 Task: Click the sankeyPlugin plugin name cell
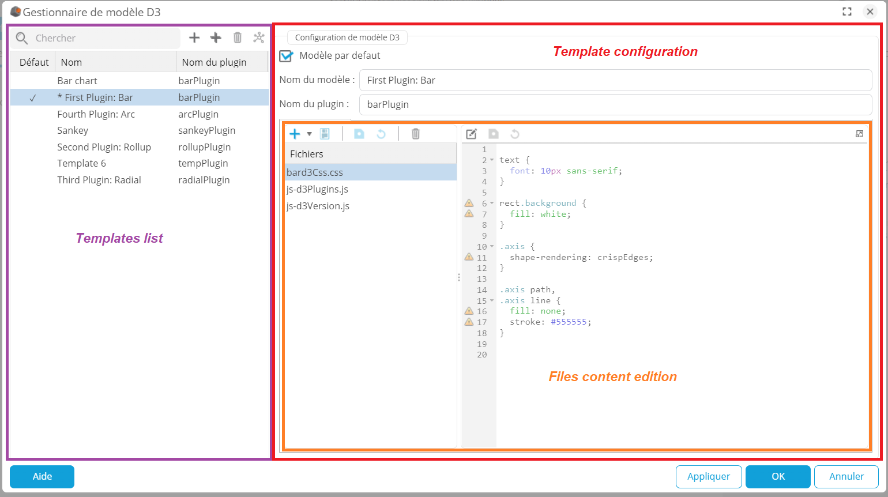[207, 130]
